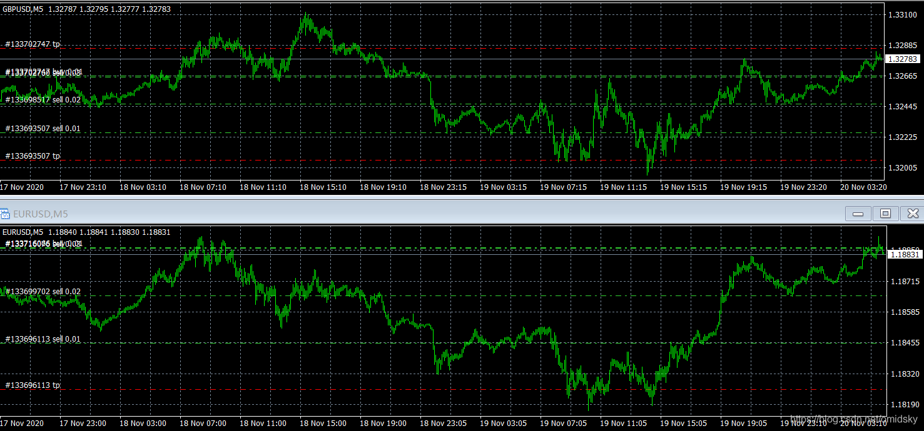Click time label 17 Nov 23:10

[83, 187]
